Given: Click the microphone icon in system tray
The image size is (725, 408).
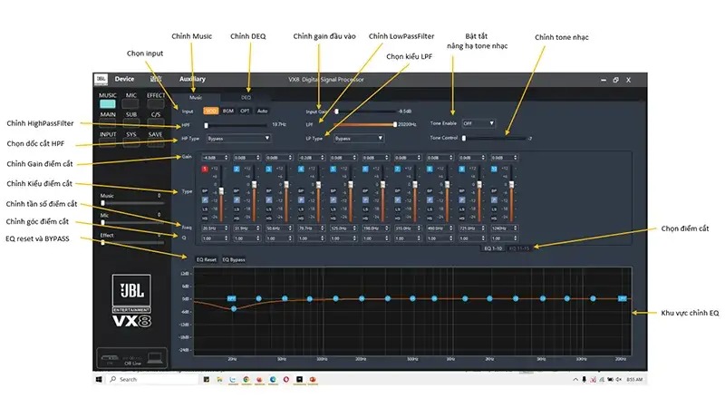Looking at the screenshot, I should (584, 379).
